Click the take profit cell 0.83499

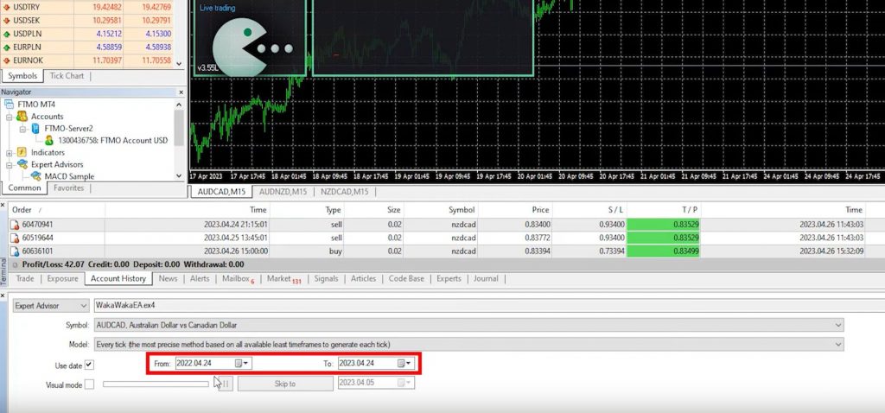coord(663,251)
